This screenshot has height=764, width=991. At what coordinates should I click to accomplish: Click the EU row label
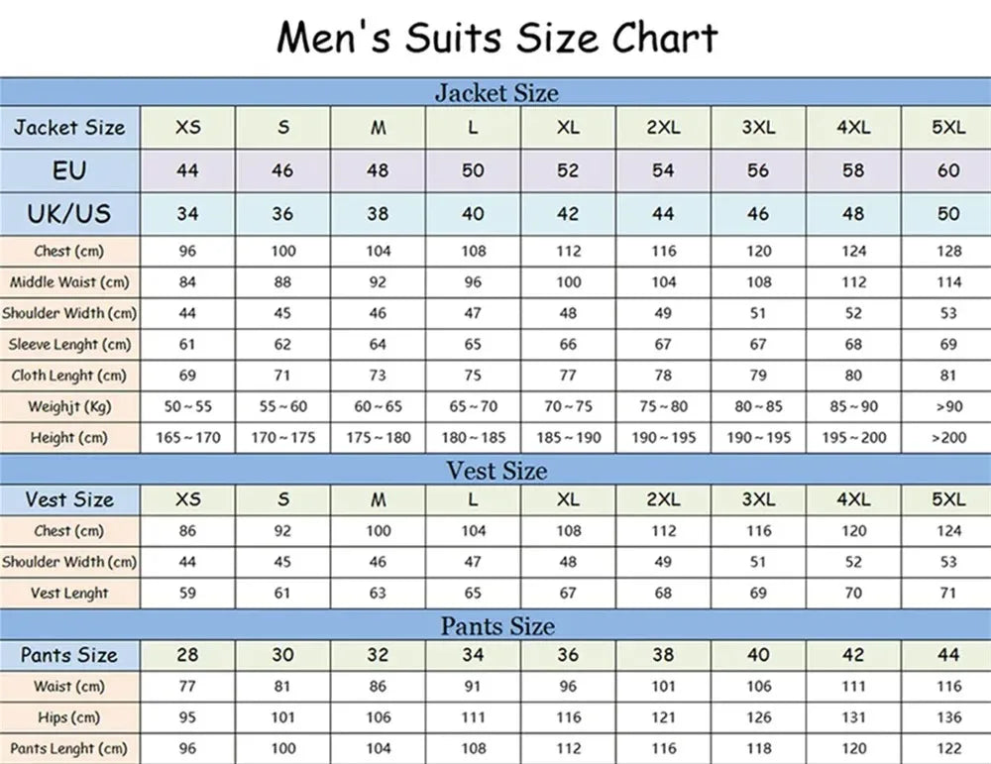[69, 170]
